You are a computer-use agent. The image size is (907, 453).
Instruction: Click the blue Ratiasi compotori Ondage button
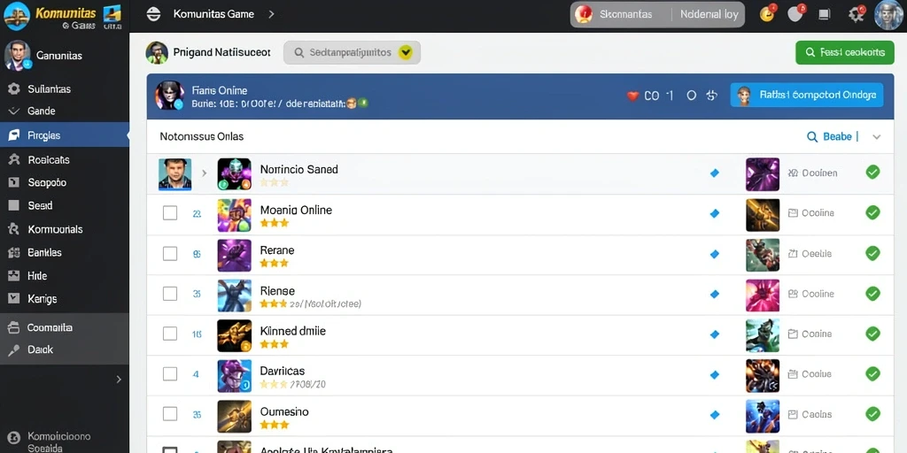coord(807,95)
